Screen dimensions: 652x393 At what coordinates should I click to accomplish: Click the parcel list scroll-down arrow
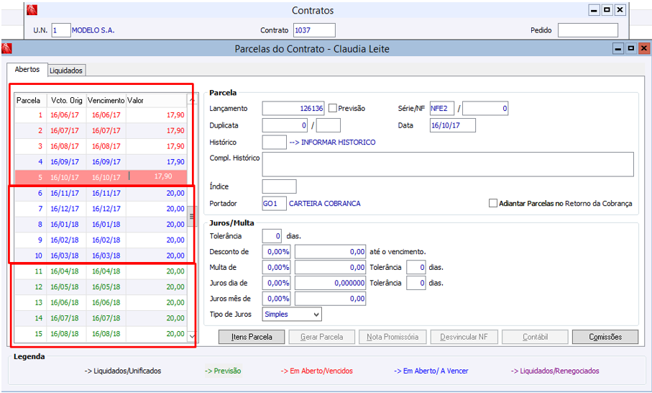click(192, 335)
